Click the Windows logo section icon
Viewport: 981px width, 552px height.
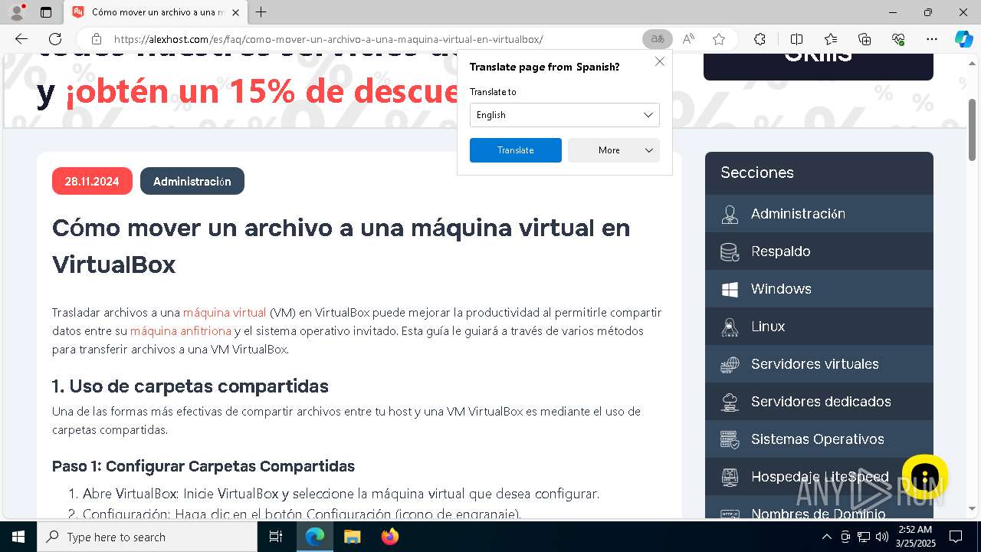point(730,289)
